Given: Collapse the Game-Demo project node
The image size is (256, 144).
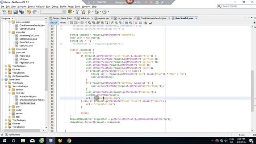Looking at the screenshot, I should pyautogui.click(x=2, y=80).
